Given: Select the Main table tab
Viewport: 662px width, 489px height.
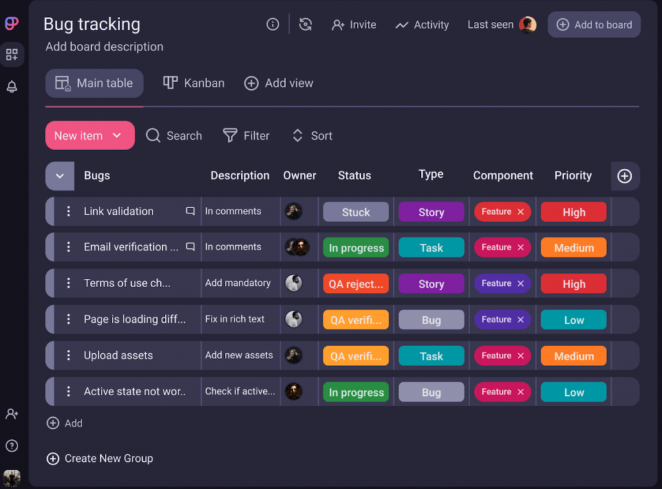Looking at the screenshot, I should coord(94,83).
